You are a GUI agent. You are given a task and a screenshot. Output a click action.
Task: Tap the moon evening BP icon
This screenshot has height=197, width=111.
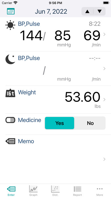(x=10, y=59)
